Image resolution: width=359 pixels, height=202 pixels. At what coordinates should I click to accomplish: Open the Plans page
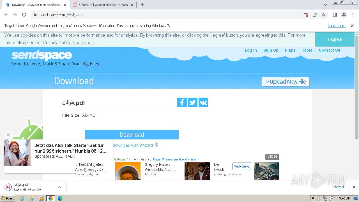tap(290, 50)
